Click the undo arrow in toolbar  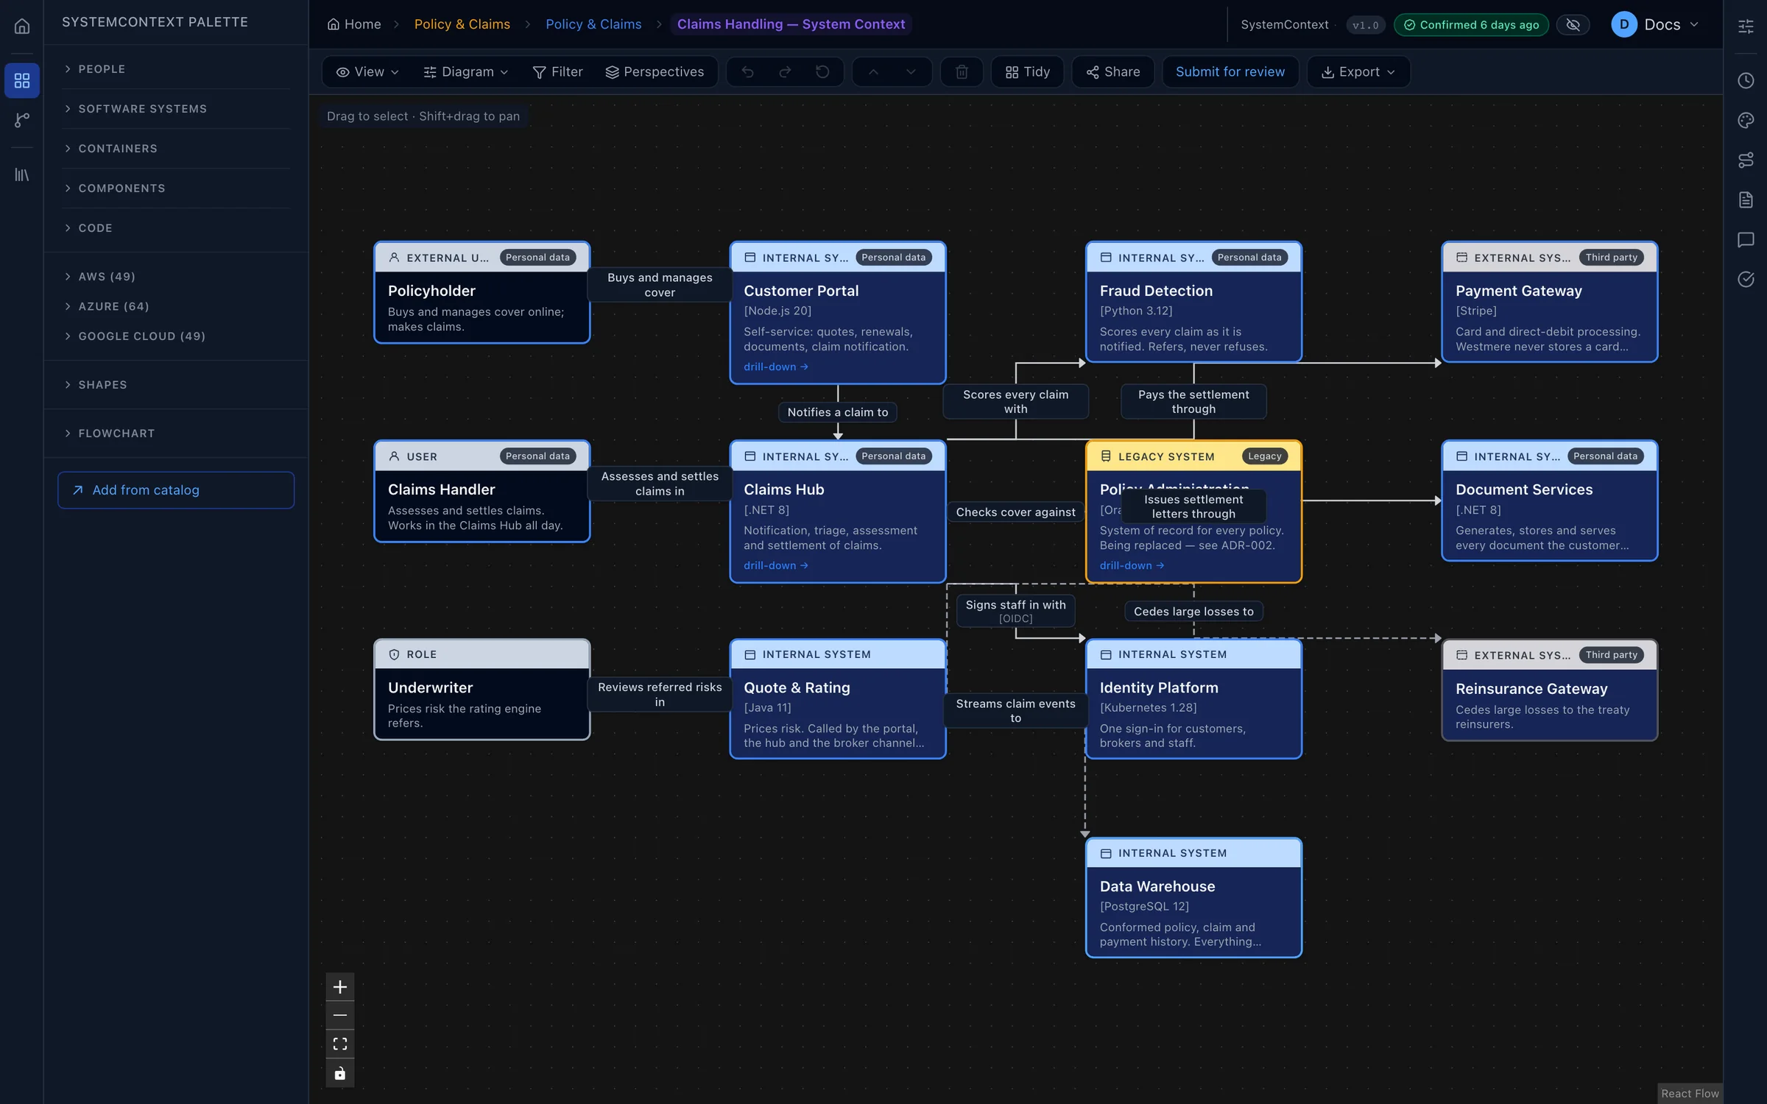tap(747, 72)
